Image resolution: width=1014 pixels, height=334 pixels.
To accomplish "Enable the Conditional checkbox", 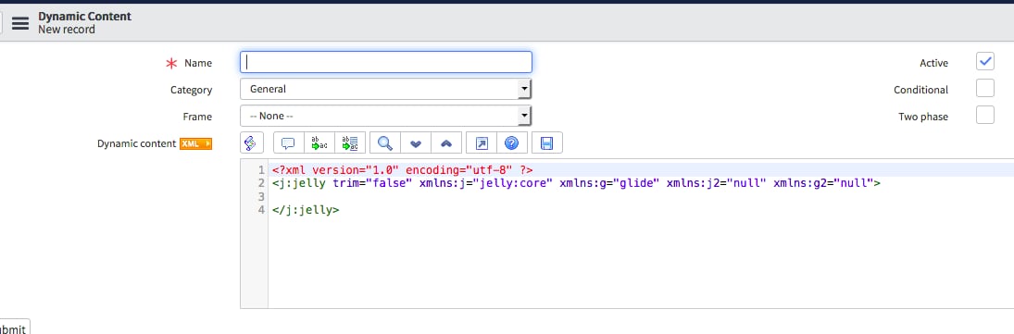I will tap(985, 88).
